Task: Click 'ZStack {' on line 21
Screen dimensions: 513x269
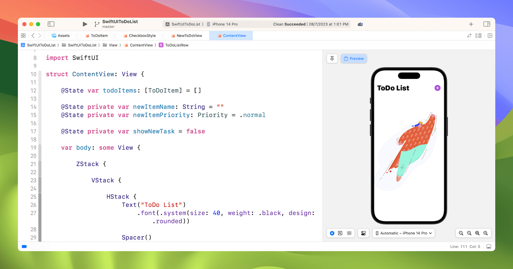Action: [91, 164]
